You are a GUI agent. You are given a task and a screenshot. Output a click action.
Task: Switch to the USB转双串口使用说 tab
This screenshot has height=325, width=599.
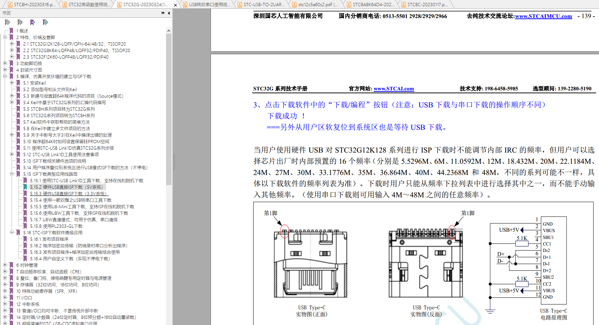tap(207, 5)
